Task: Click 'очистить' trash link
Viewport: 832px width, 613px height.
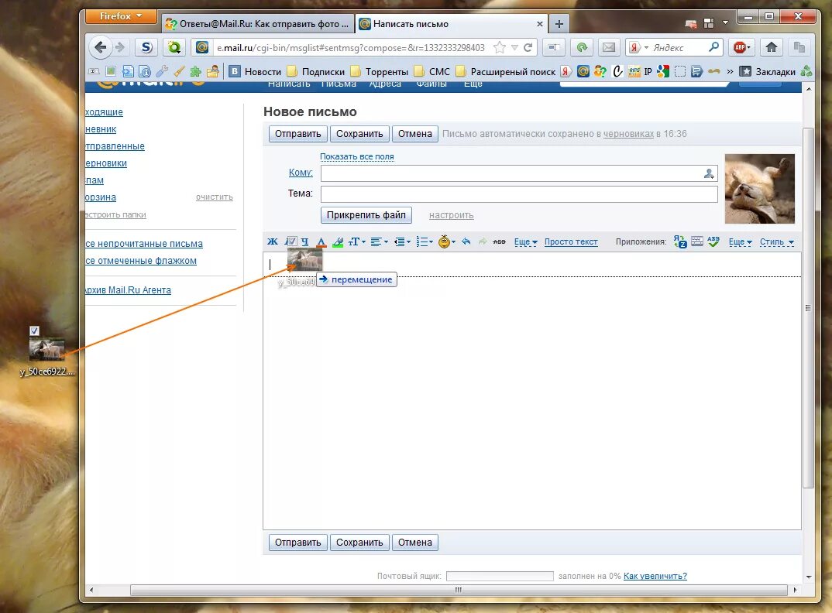Action: pos(215,197)
